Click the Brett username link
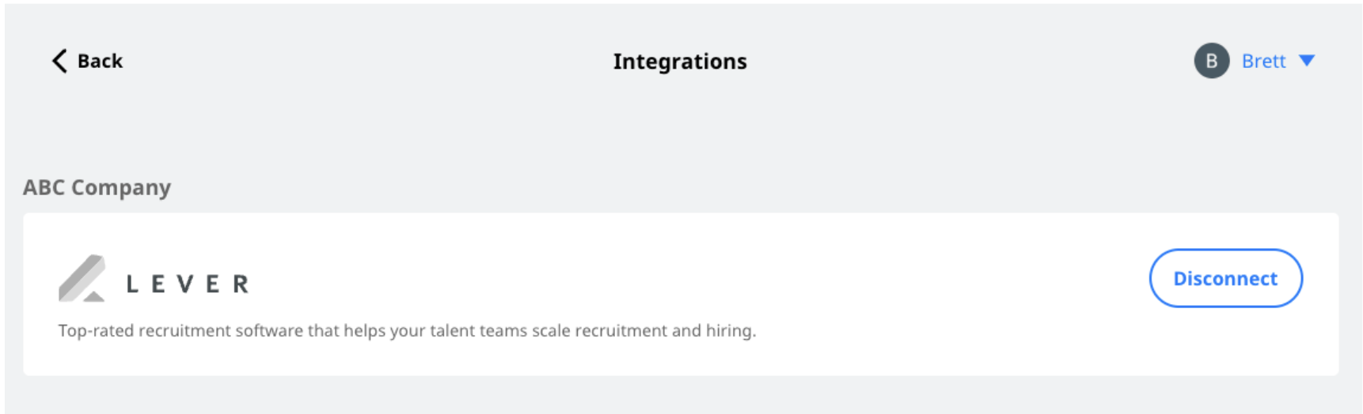 coord(1263,61)
